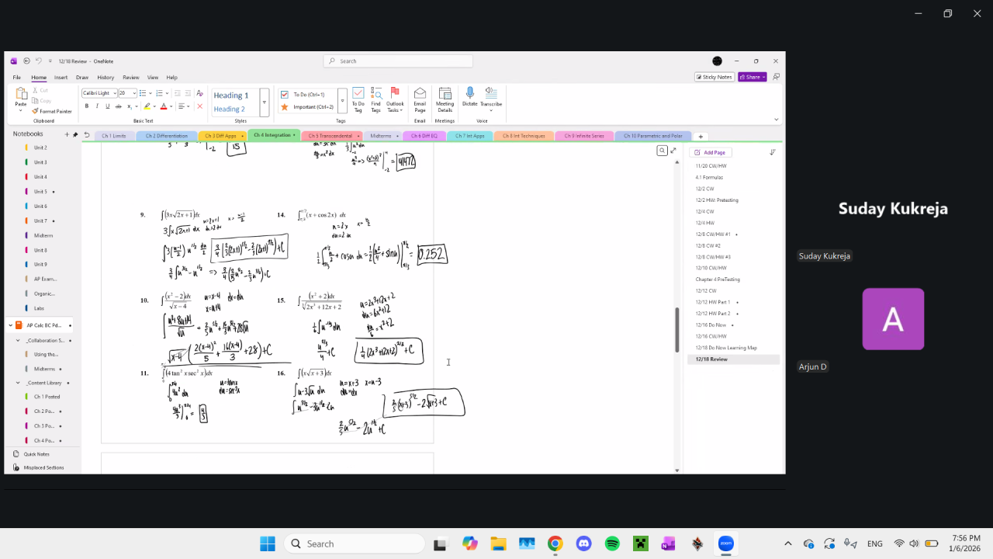Viewport: 993px width, 559px height.
Task: Check the To Do tag checkbox
Action: coord(285,95)
